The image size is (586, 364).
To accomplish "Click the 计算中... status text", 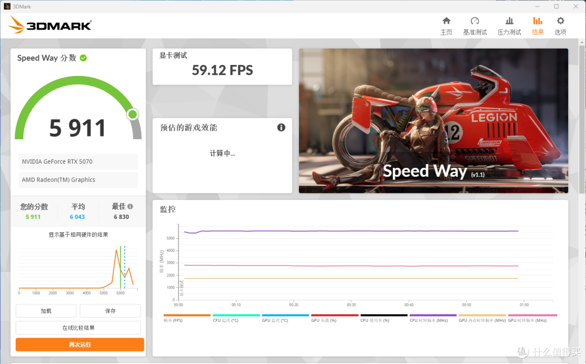I will [222, 153].
